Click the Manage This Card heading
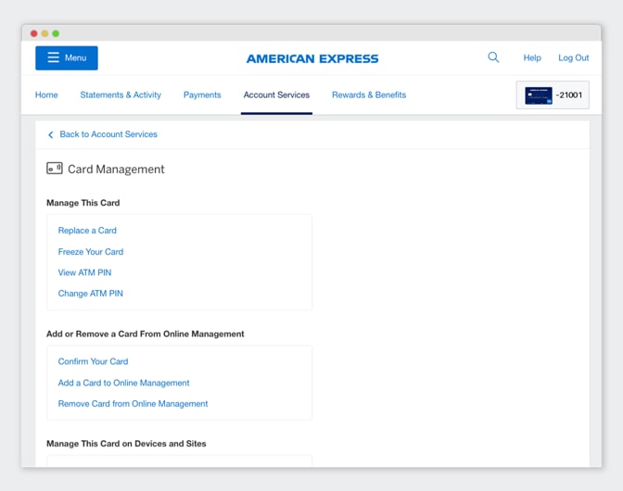 click(x=83, y=203)
